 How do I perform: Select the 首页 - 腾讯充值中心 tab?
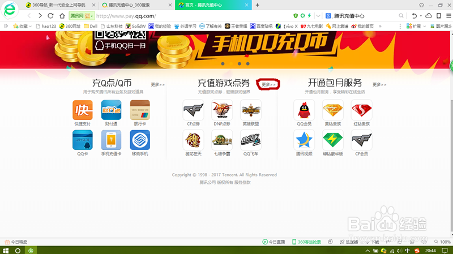point(213,5)
